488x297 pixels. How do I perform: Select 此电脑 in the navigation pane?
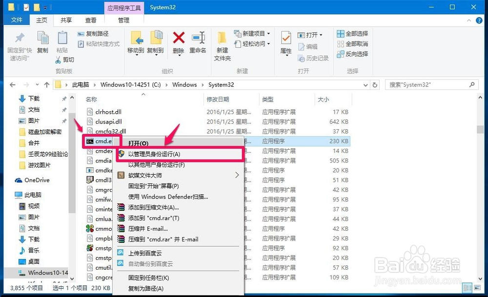click(28, 195)
